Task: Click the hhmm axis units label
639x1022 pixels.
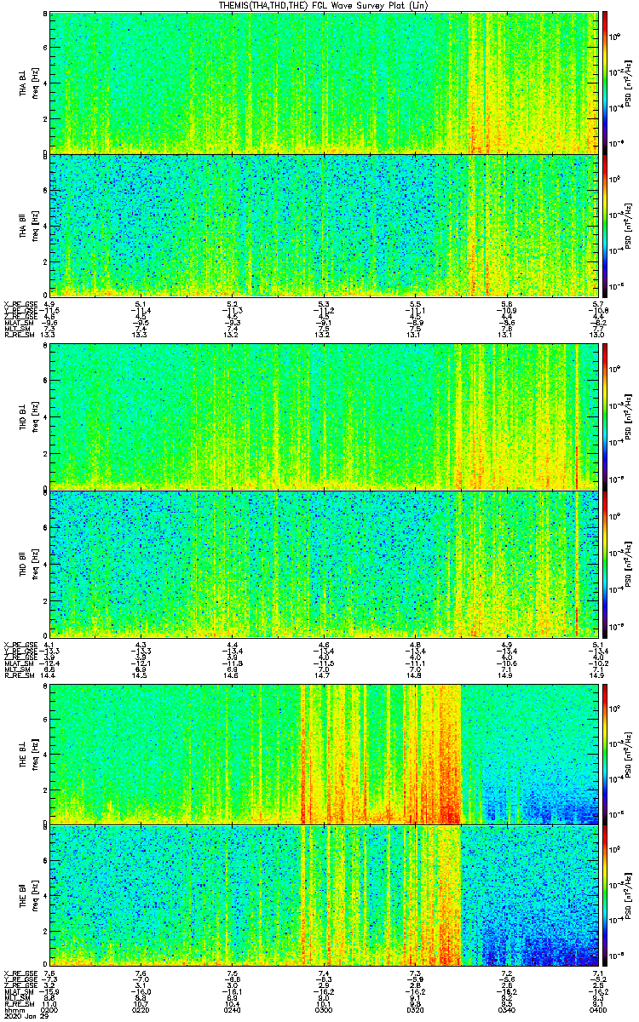Action: 13,1011
